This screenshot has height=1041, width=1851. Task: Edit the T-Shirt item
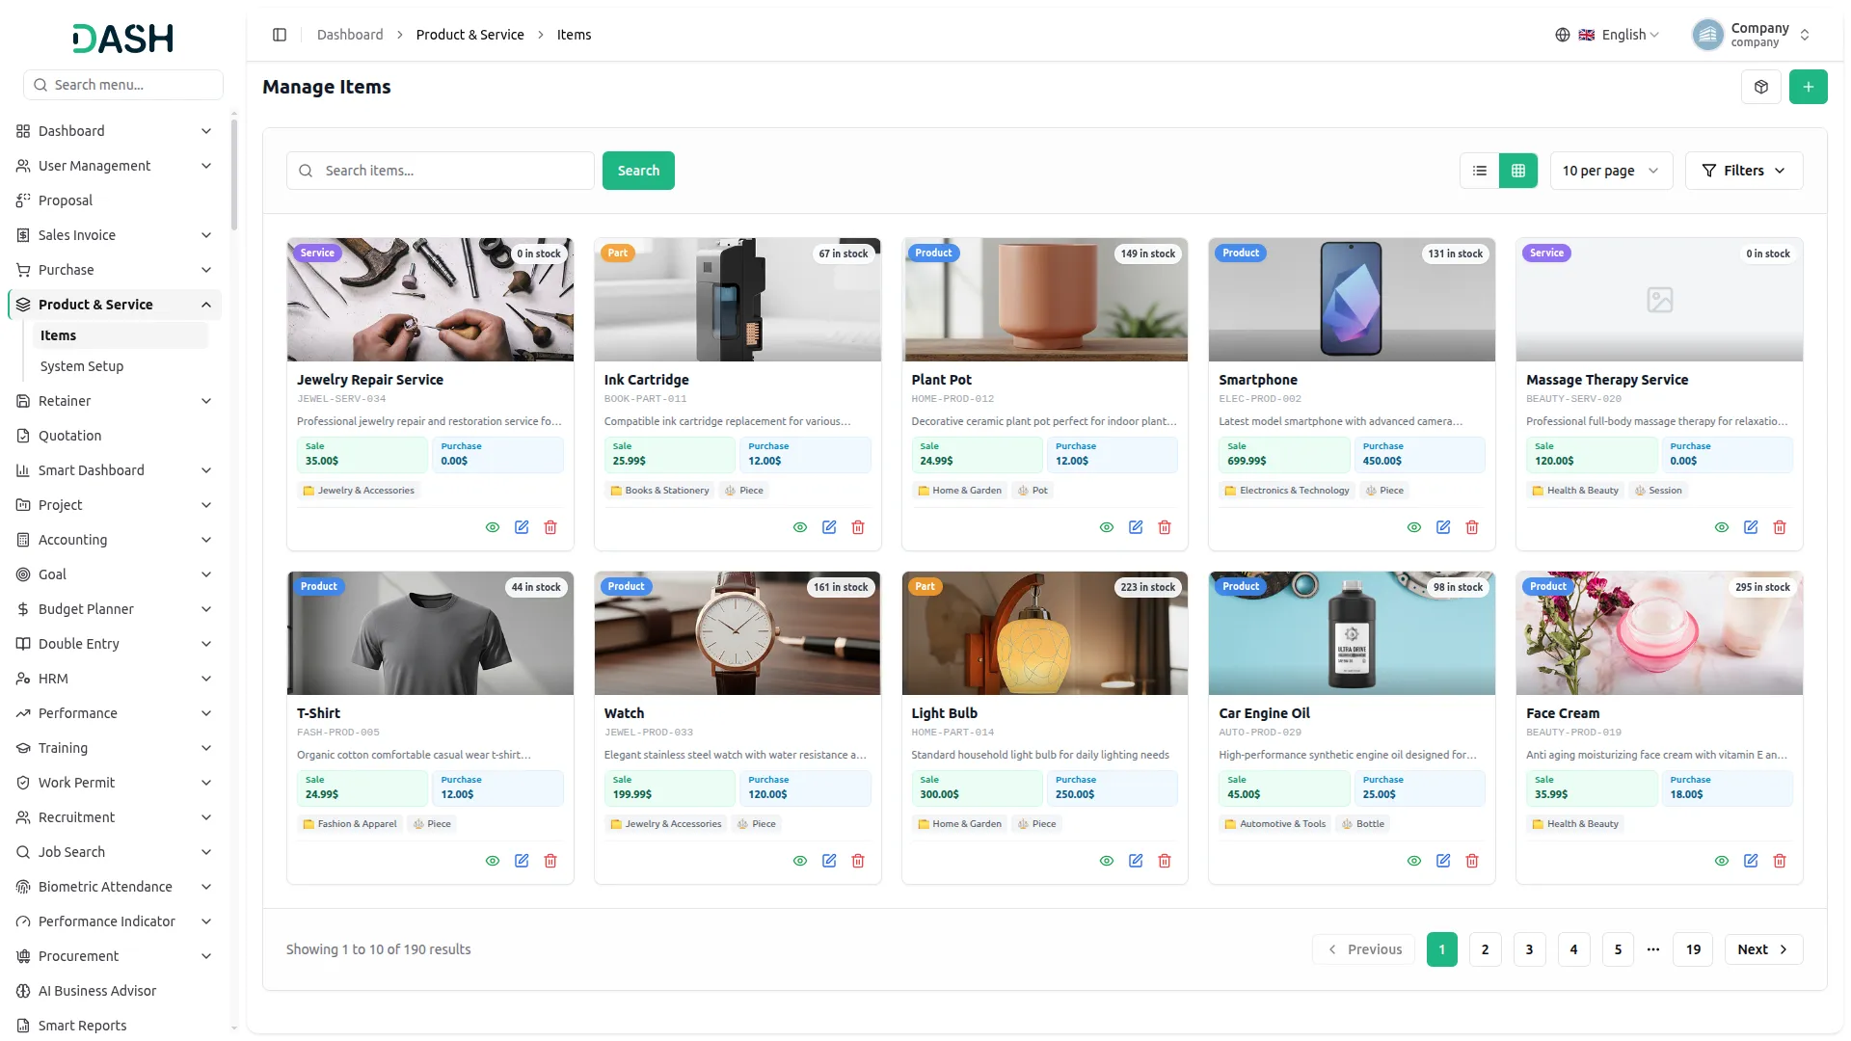(x=522, y=861)
